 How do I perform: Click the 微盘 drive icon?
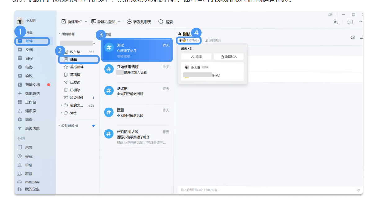pos(20,120)
